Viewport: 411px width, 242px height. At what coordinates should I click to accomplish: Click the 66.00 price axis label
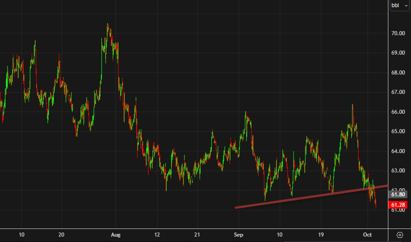pyautogui.click(x=399, y=112)
